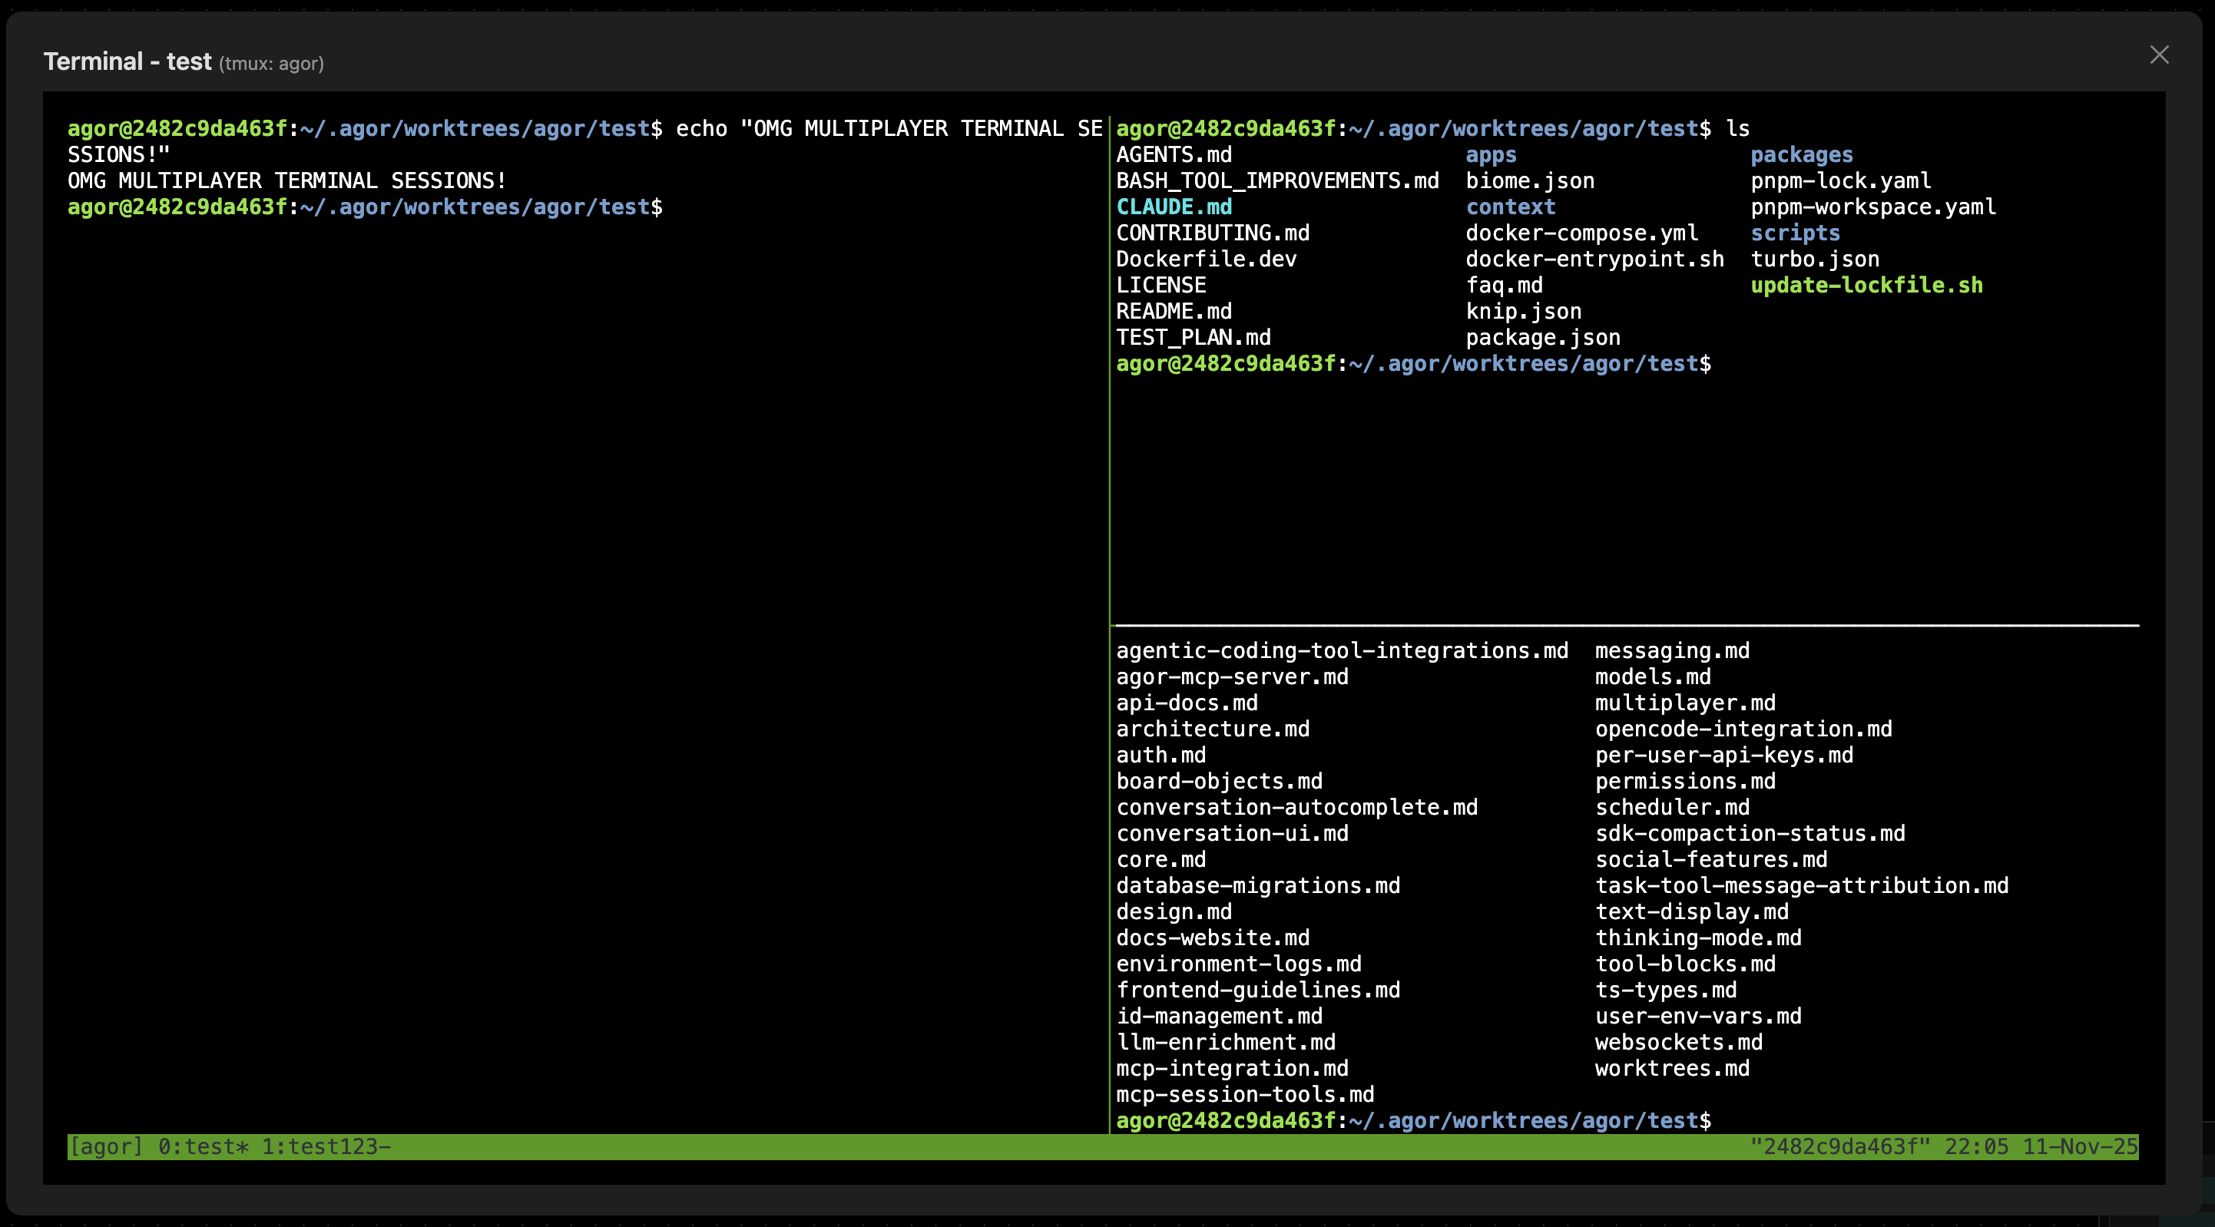Select worktrees.md at bottom of listing
The image size is (2215, 1227).
pos(1673,1068)
